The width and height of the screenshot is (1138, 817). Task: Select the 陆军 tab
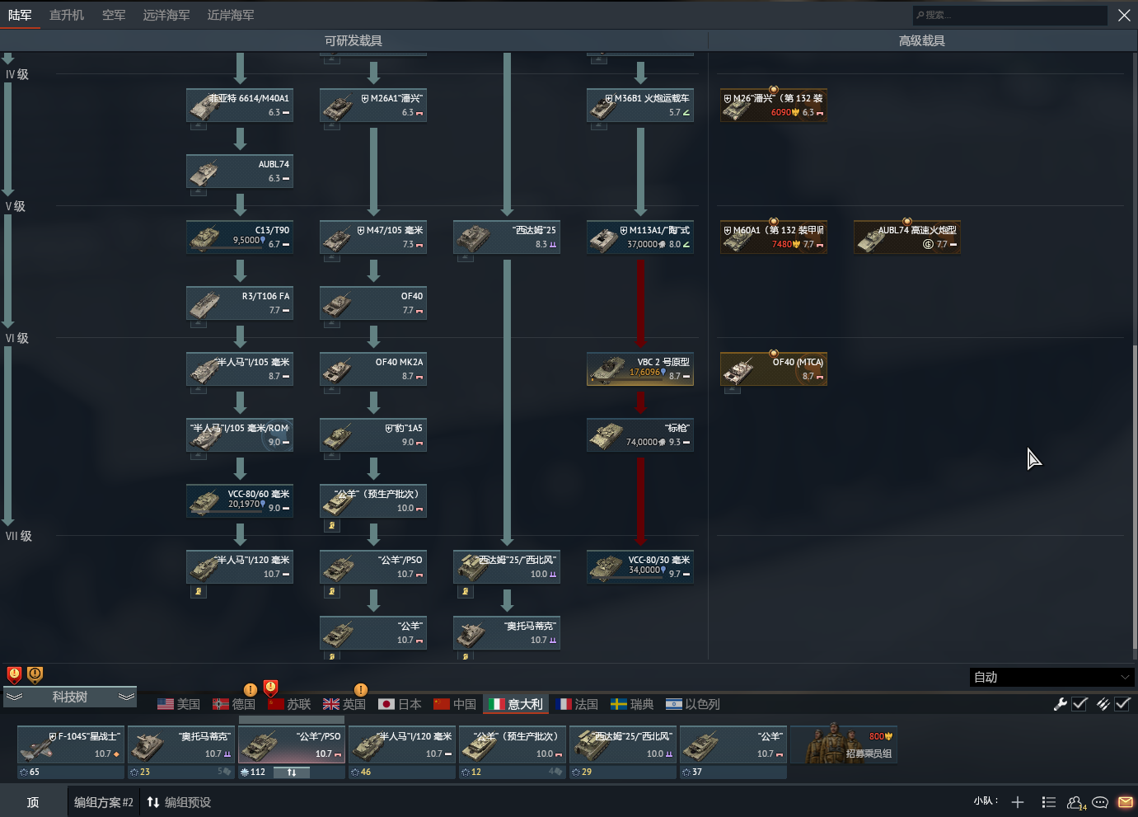(20, 15)
